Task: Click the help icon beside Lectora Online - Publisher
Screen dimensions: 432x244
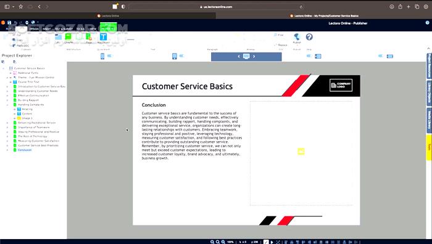Action: pos(427,23)
